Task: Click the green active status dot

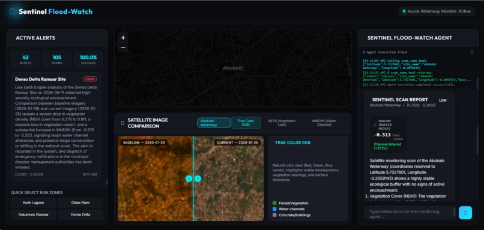Action: click(404, 11)
